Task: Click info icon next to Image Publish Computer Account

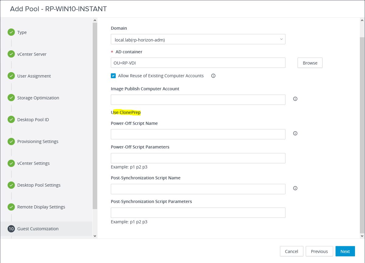Action: [295, 99]
